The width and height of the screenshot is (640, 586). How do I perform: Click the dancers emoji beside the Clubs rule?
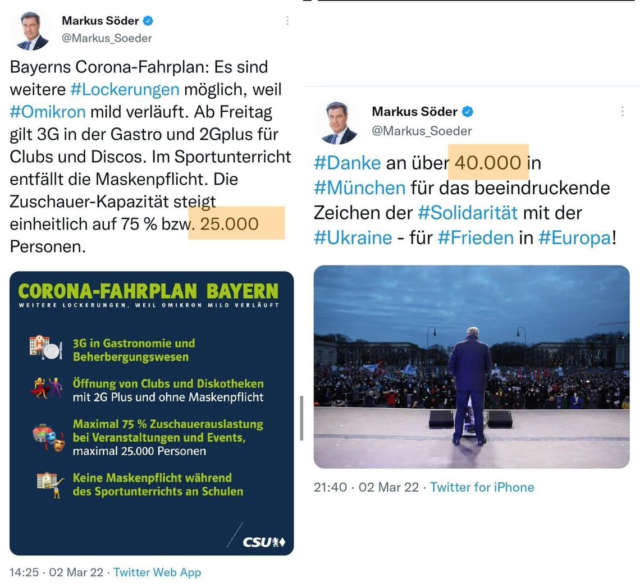pyautogui.click(x=48, y=386)
